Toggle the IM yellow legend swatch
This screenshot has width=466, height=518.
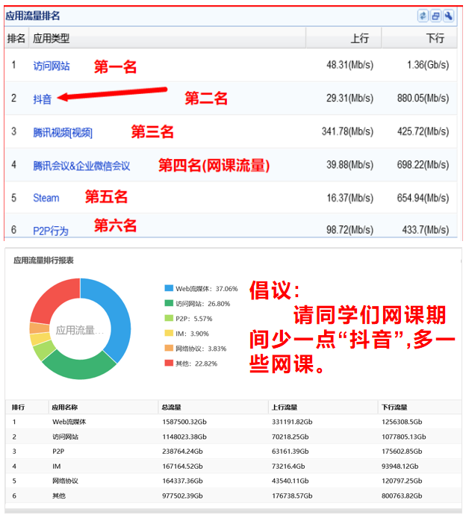point(168,334)
